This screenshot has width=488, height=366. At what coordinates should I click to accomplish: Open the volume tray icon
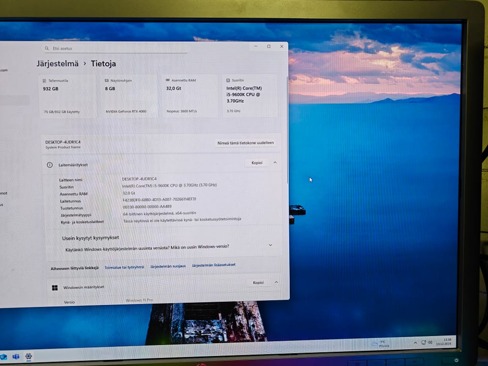430,342
